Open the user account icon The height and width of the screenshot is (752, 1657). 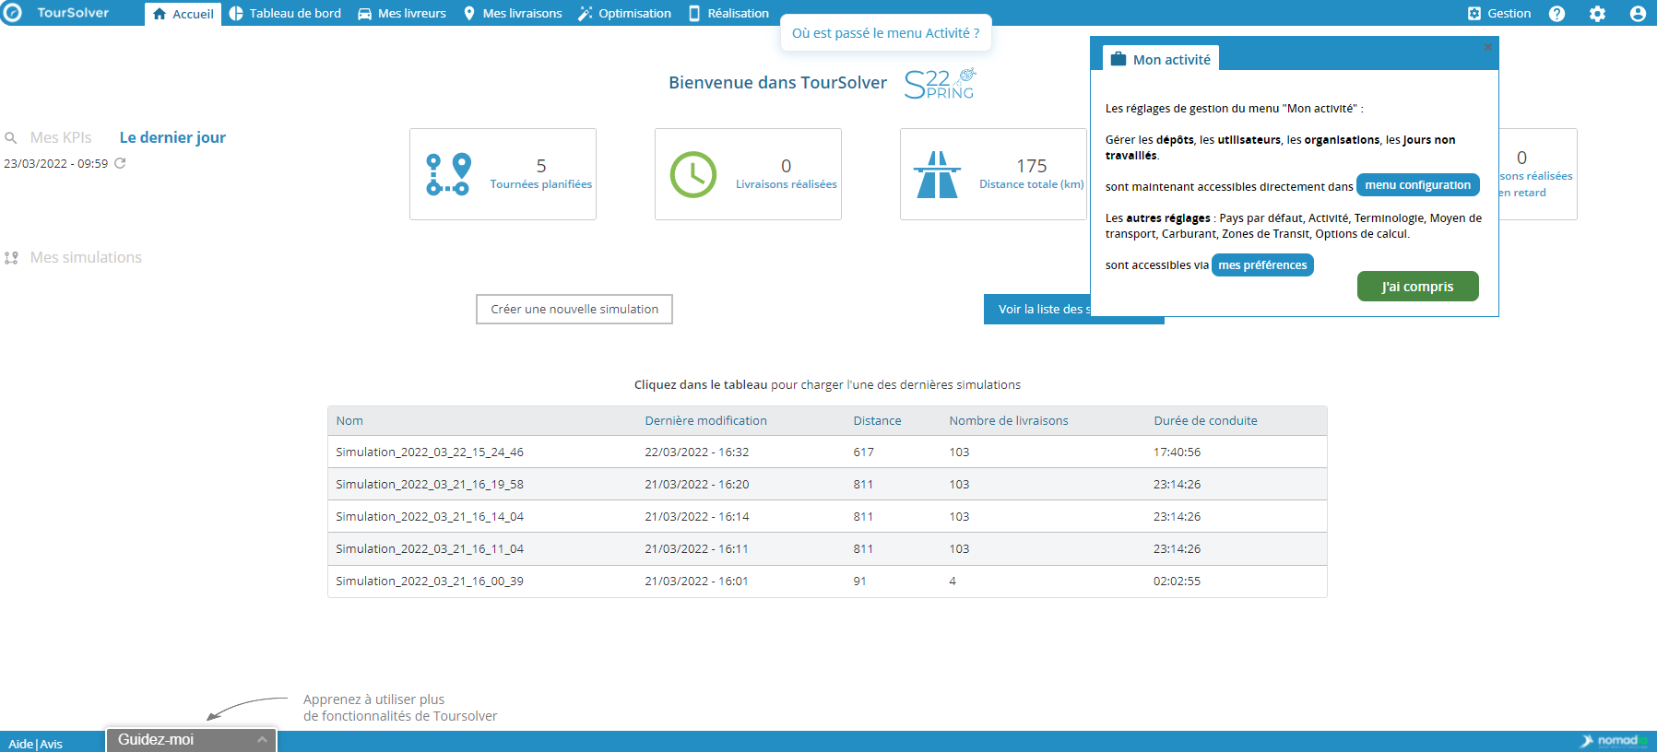(1638, 14)
